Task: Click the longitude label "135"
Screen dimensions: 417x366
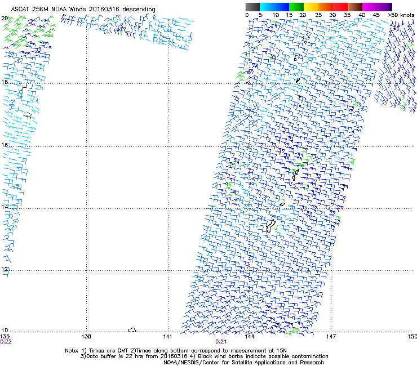Action: pos(5,337)
